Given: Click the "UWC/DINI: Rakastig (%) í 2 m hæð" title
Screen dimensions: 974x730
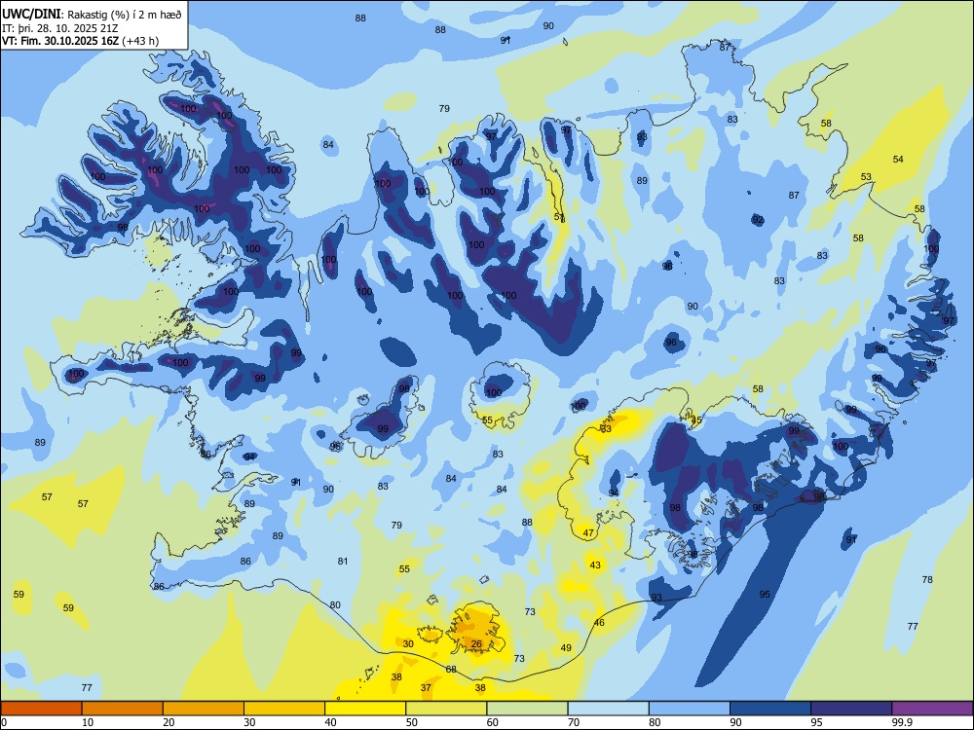Looking at the screenshot, I should pyautogui.click(x=92, y=14).
